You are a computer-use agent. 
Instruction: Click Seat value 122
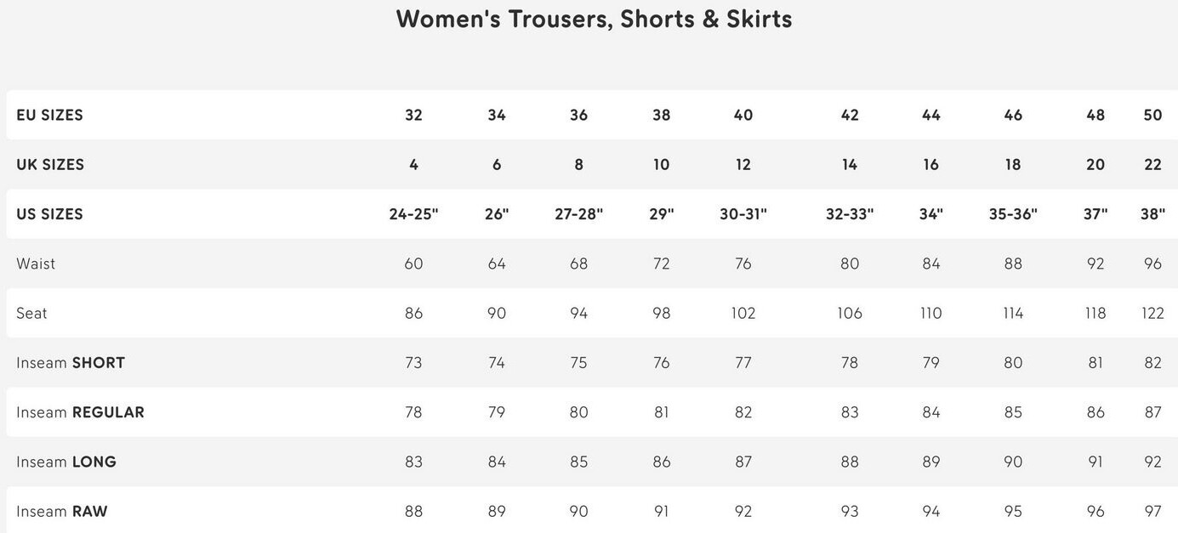[x=1152, y=313]
